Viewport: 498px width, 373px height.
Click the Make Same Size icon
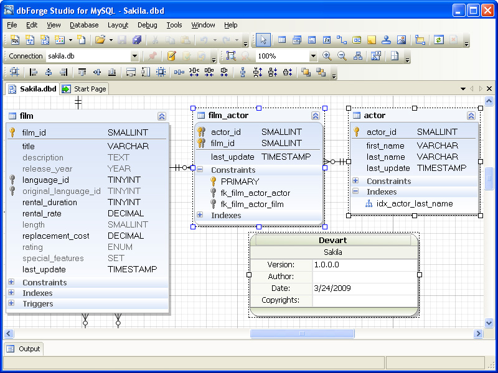pos(161,72)
